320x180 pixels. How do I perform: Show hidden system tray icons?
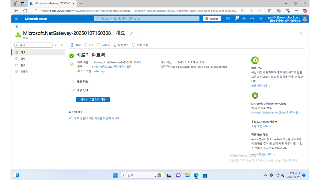click(265, 175)
